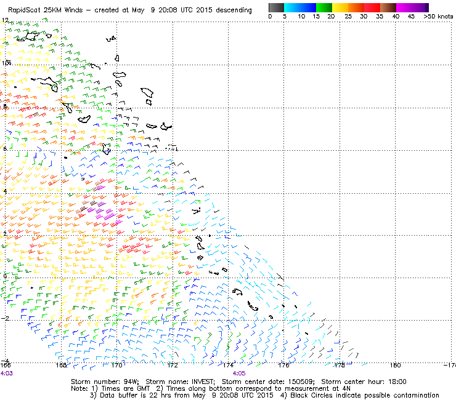456x400 pixels.
Task: Click the dark purple 45-50 knots legend color
Action: 420,7
